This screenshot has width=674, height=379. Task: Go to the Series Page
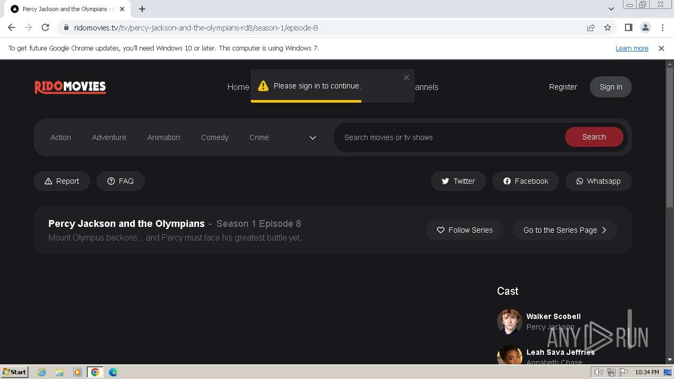(564, 230)
